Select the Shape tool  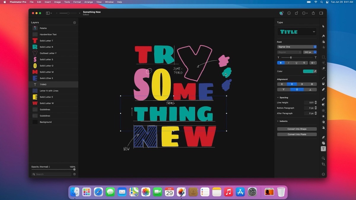(x=323, y=143)
